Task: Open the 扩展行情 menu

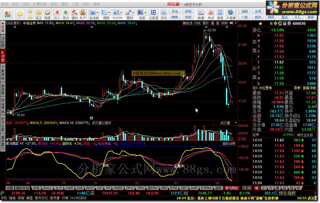Action: click(x=40, y=4)
